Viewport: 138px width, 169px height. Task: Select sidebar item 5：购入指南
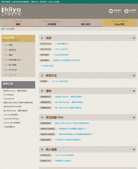click(18, 65)
